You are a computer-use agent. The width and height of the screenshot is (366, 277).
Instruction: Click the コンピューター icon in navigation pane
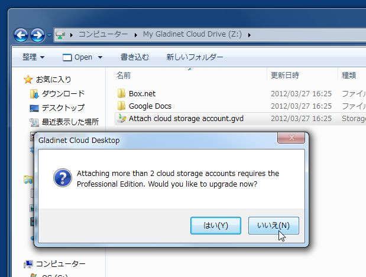click(x=28, y=264)
